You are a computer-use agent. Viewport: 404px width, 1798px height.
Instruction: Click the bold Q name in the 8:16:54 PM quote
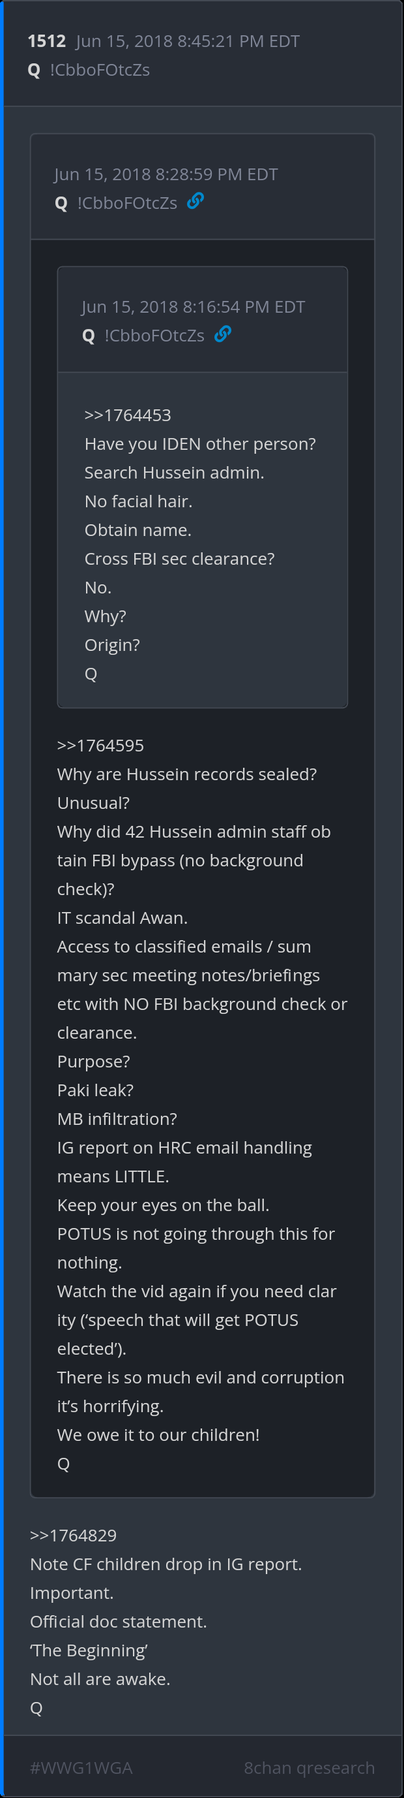pos(89,336)
